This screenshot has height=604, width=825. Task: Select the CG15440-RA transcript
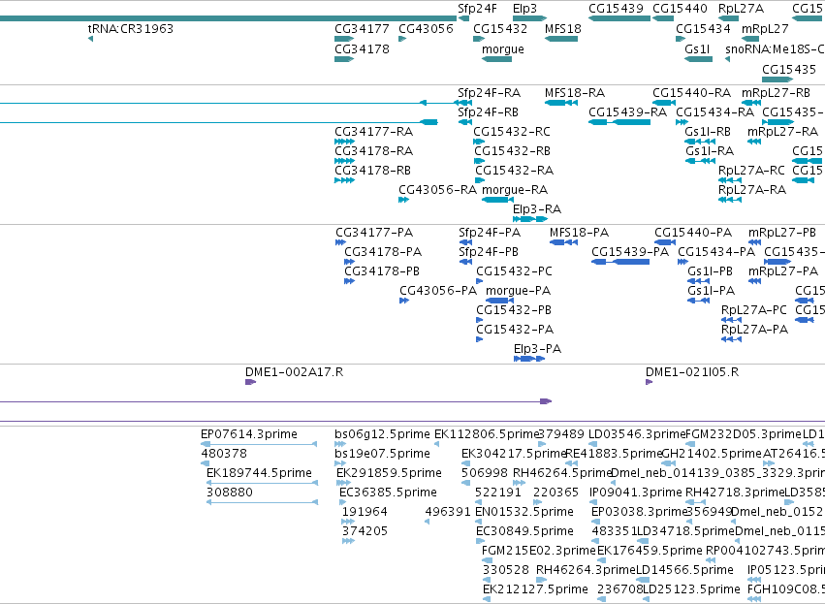click(664, 103)
